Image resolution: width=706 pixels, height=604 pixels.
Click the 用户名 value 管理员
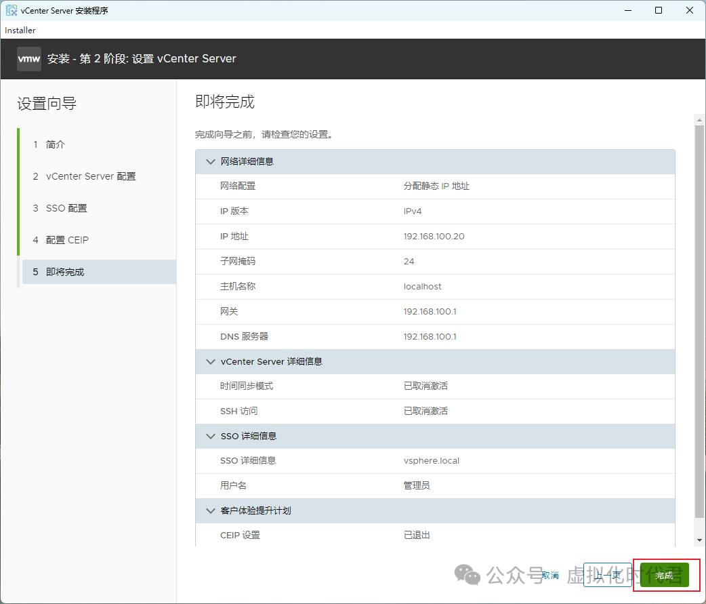point(417,485)
